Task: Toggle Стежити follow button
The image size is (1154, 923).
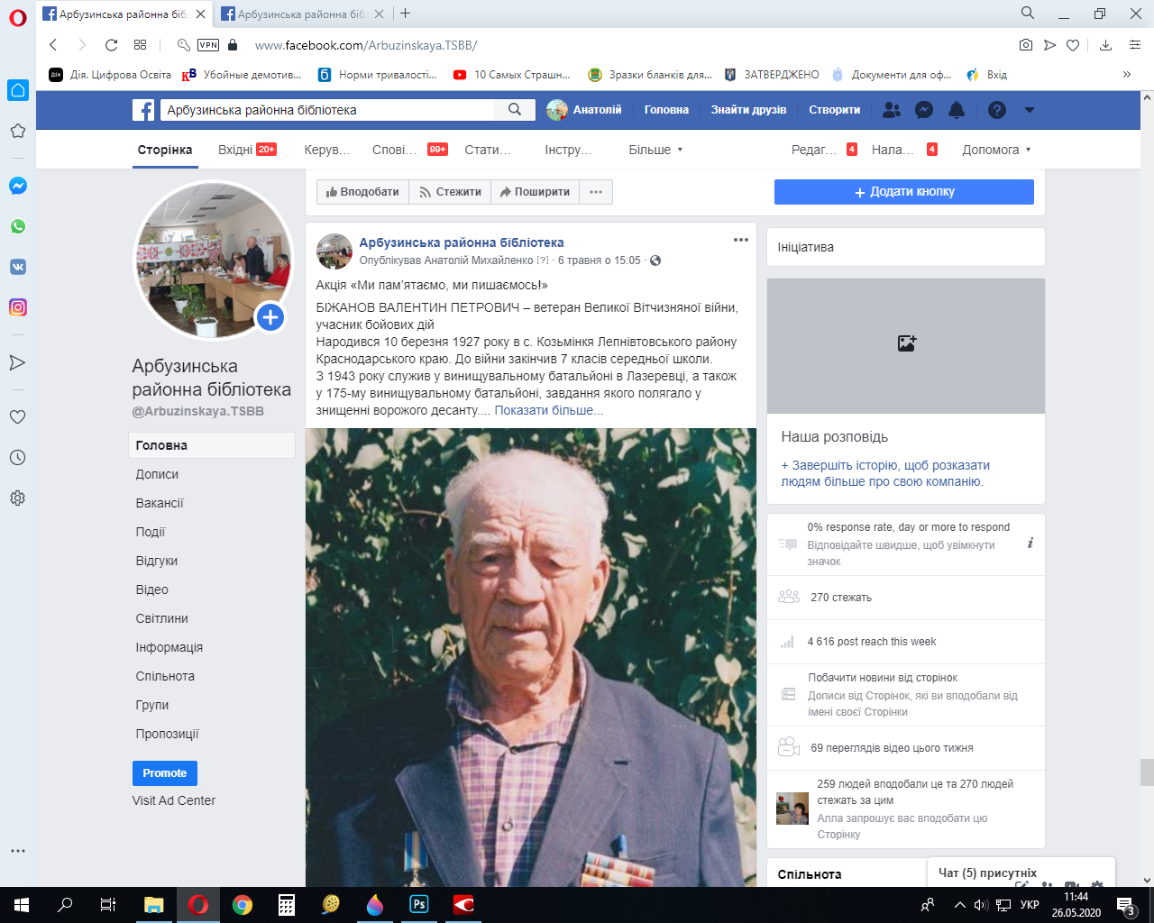Action: 450,192
